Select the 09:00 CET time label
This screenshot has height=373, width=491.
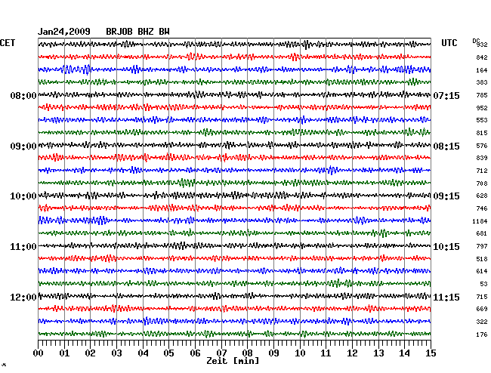point(23,146)
